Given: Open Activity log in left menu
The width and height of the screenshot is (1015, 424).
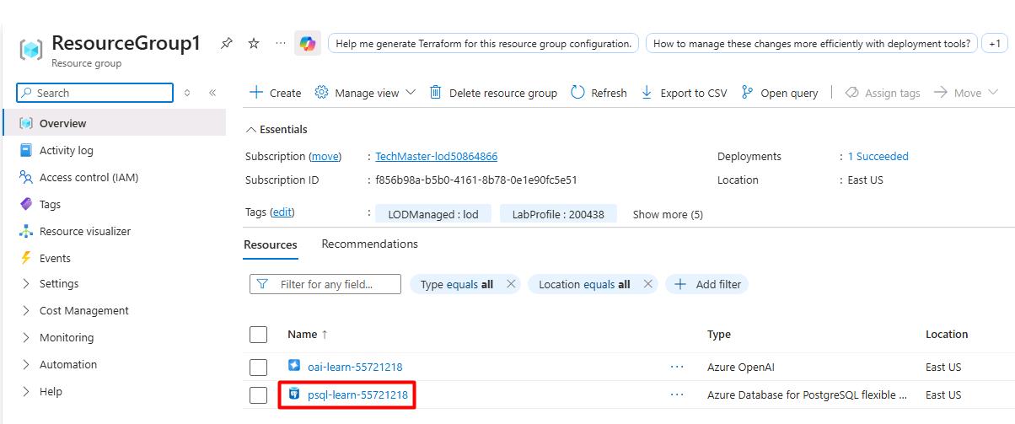Looking at the screenshot, I should pos(66,150).
